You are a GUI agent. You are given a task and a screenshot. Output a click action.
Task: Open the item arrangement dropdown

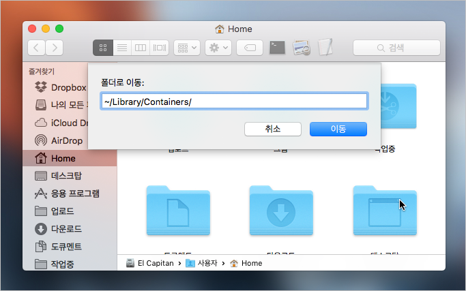pyautogui.click(x=187, y=48)
